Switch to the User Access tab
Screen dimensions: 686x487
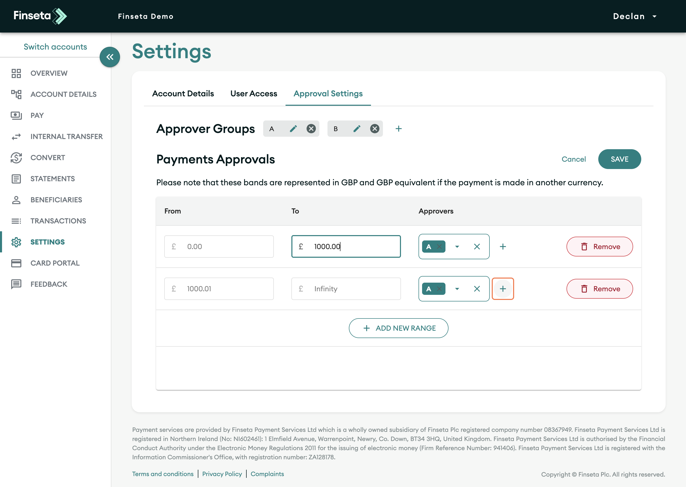253,94
